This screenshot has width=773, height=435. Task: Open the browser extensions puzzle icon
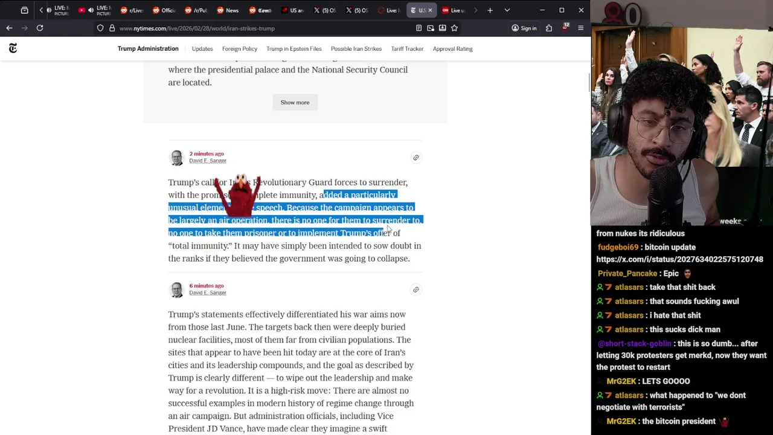tap(549, 28)
